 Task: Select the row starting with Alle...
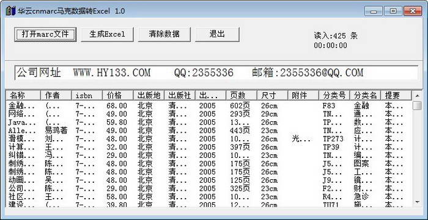(209, 130)
